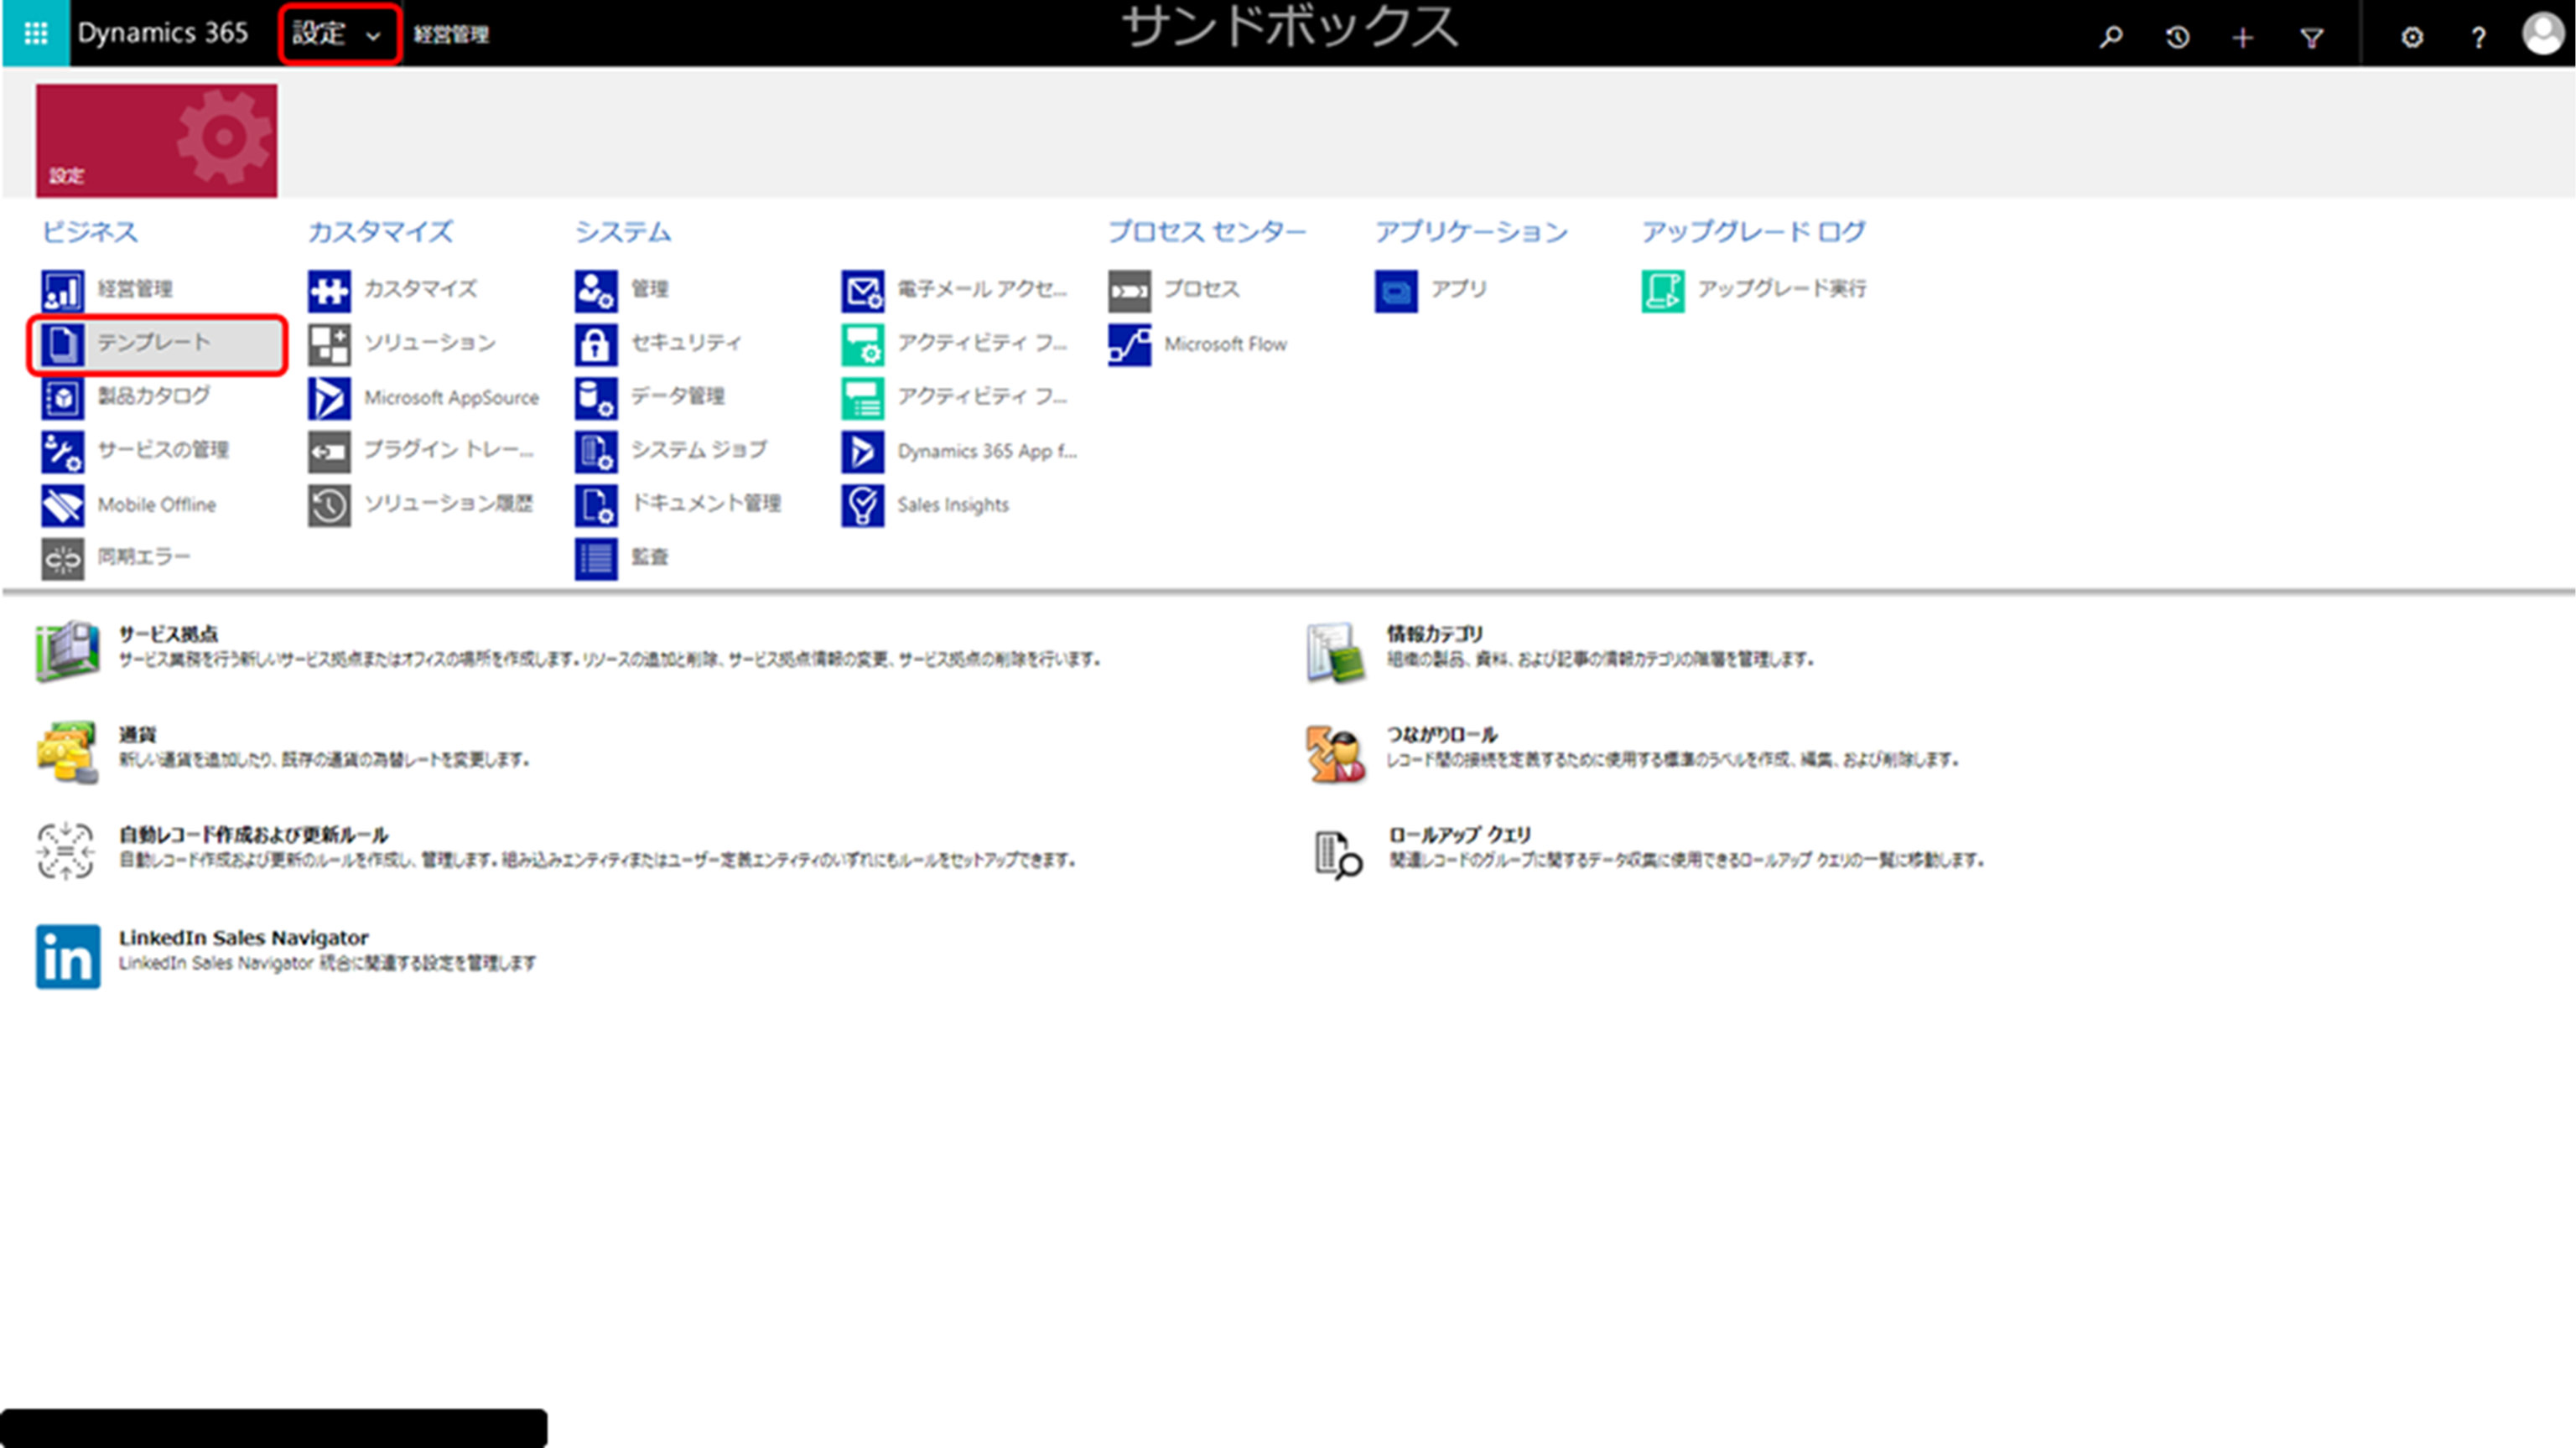This screenshot has width=2576, height=1448.
Task: Click the アップグレード ログ heading
Action: (1754, 232)
